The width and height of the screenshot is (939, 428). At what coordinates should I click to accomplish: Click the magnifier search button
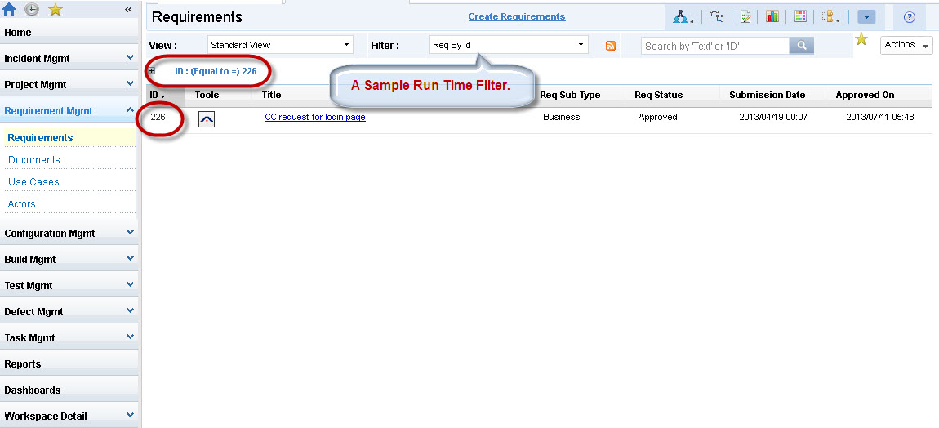click(x=801, y=46)
